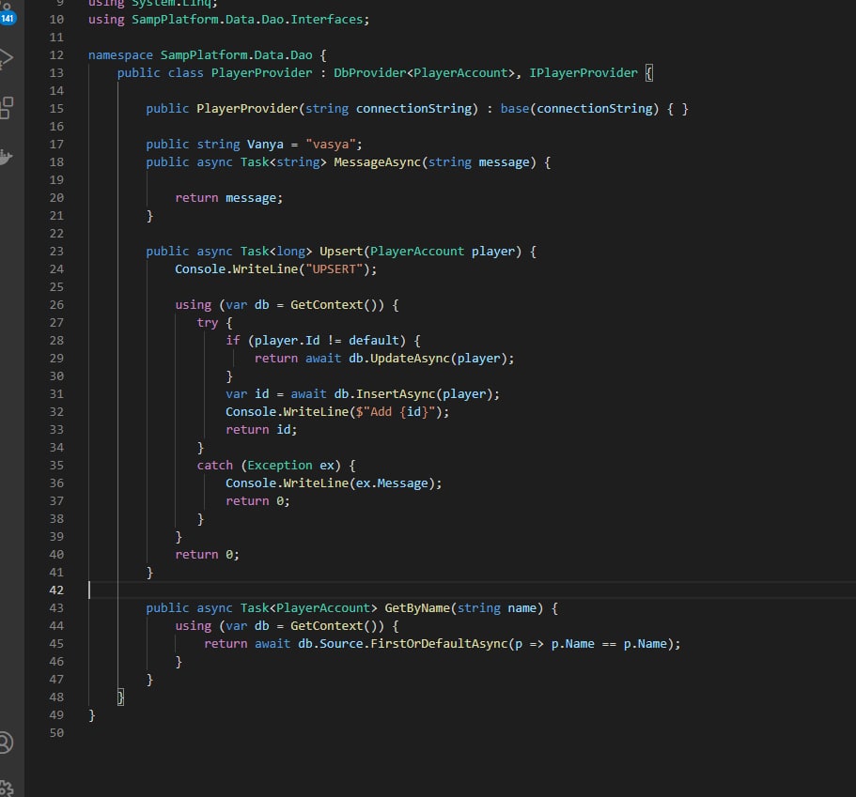Viewport: 856px width, 797px height.
Task: Click 'db.InsertAsync(player)' call
Action: (x=413, y=394)
